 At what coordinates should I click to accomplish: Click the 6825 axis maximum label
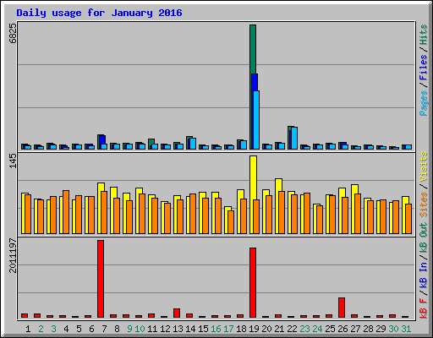13,34
